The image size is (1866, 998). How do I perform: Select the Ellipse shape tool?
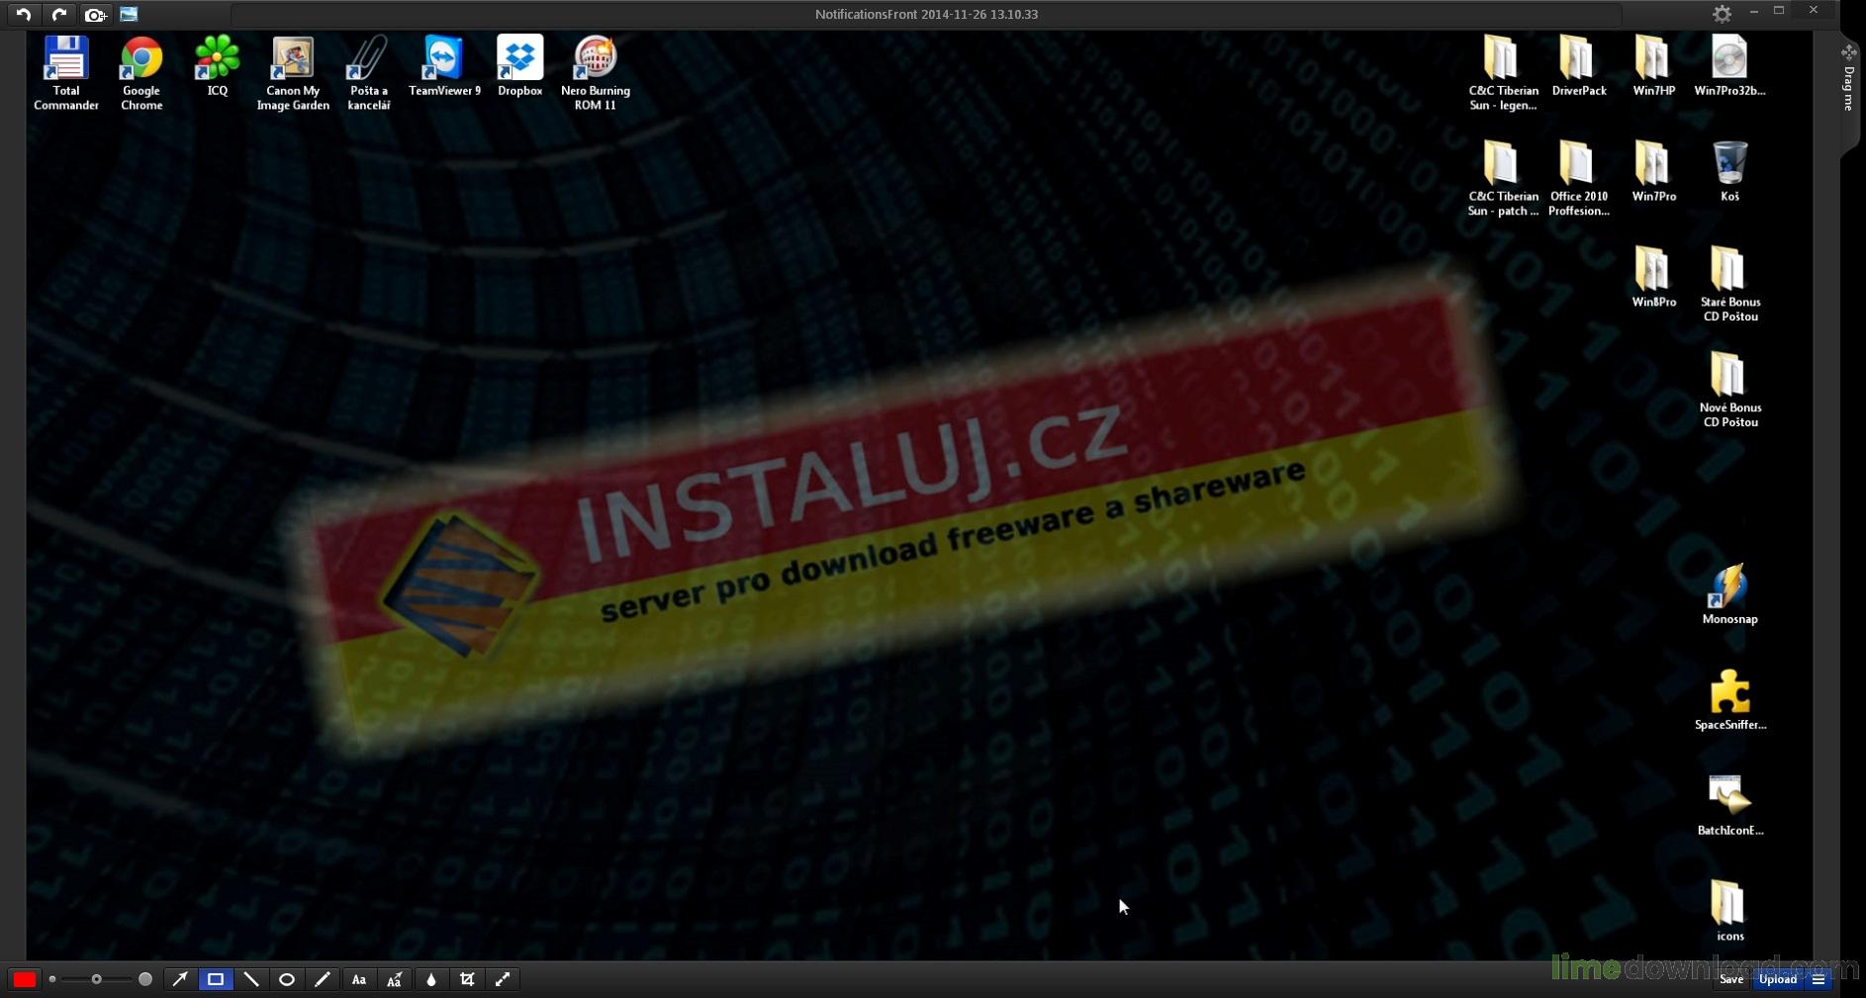287,979
